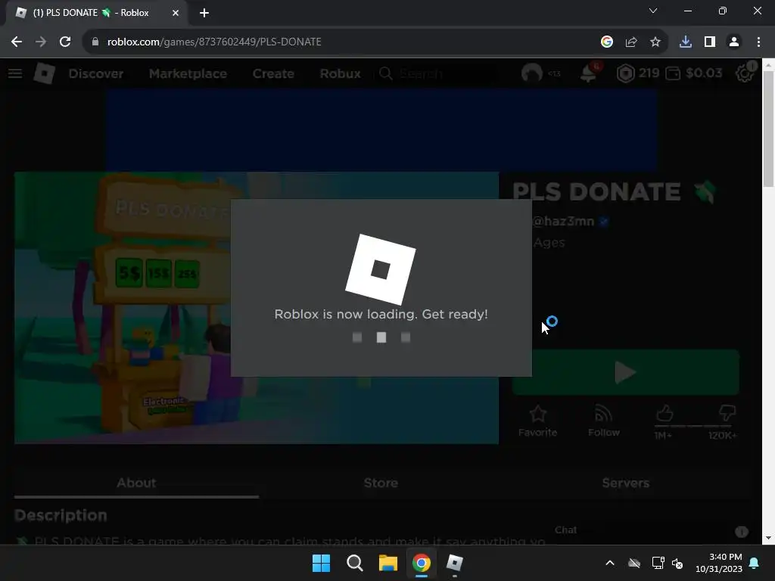Switch to the About tab
The height and width of the screenshot is (581, 775).
click(136, 483)
